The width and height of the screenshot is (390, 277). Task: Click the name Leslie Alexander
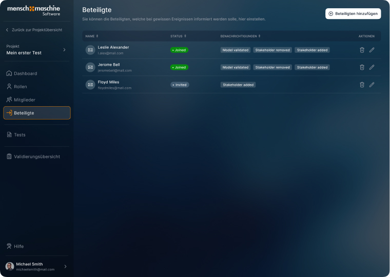113,47
